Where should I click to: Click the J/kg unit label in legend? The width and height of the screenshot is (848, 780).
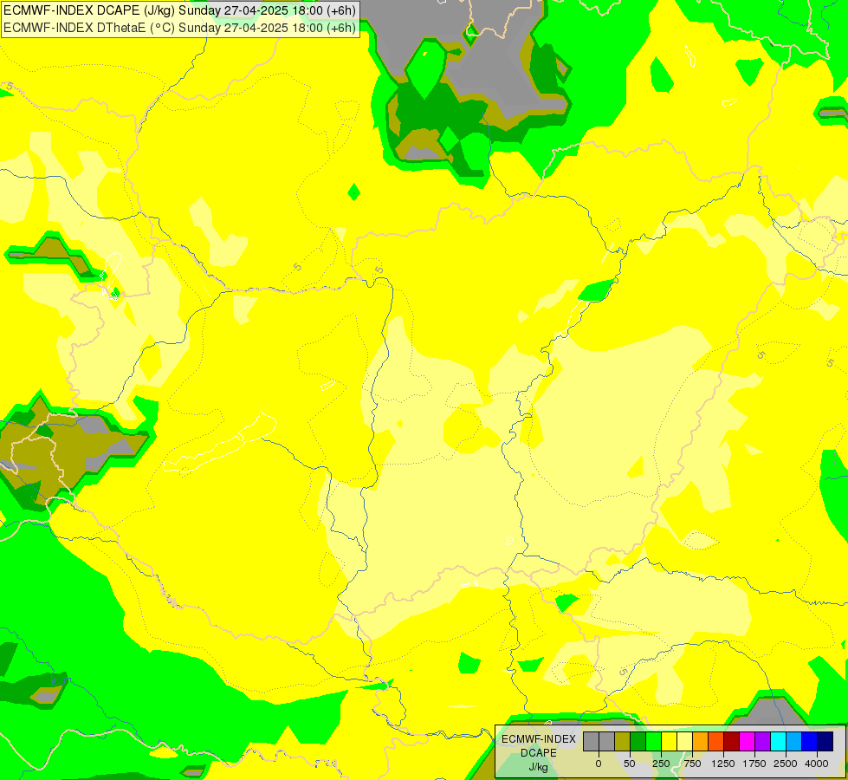click(x=539, y=767)
